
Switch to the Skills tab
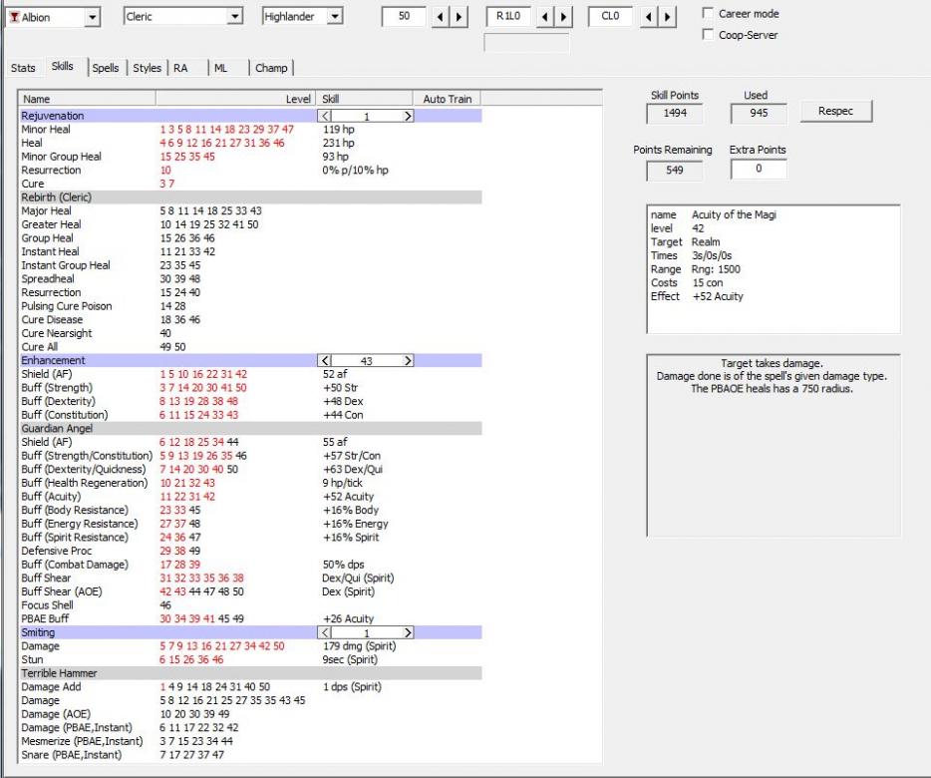tap(63, 66)
